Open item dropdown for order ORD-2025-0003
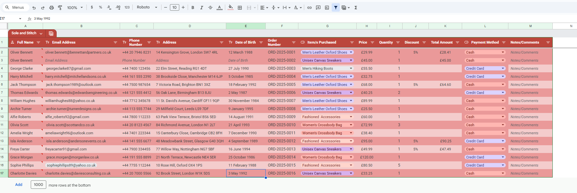This screenshot has width=577, height=193. tap(351, 68)
